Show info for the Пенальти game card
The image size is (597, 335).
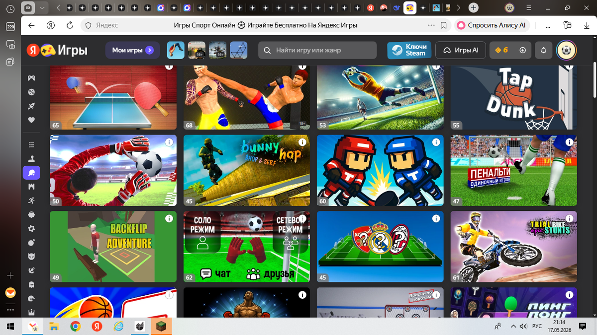tap(569, 142)
